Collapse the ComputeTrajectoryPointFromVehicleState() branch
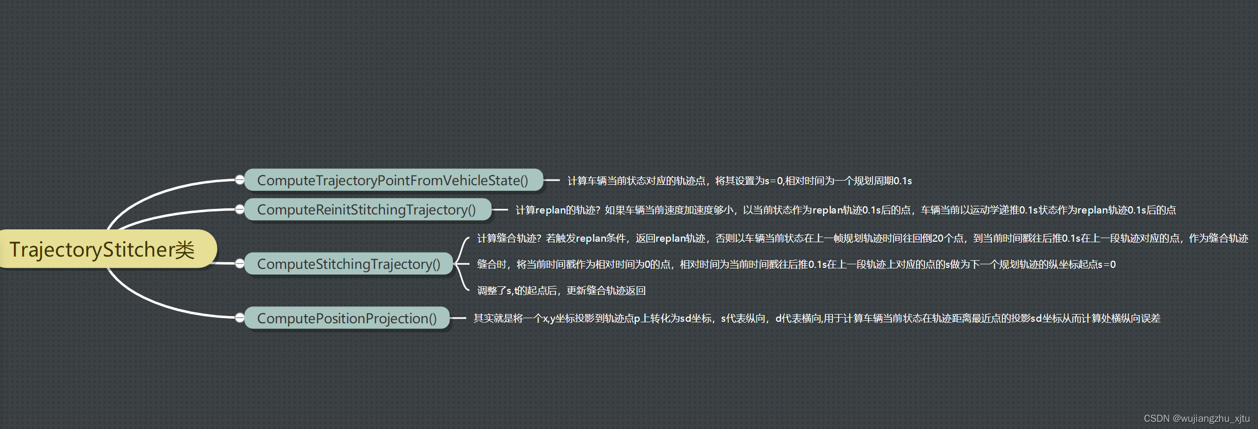Viewport: 1258px width, 429px height. pos(240,180)
